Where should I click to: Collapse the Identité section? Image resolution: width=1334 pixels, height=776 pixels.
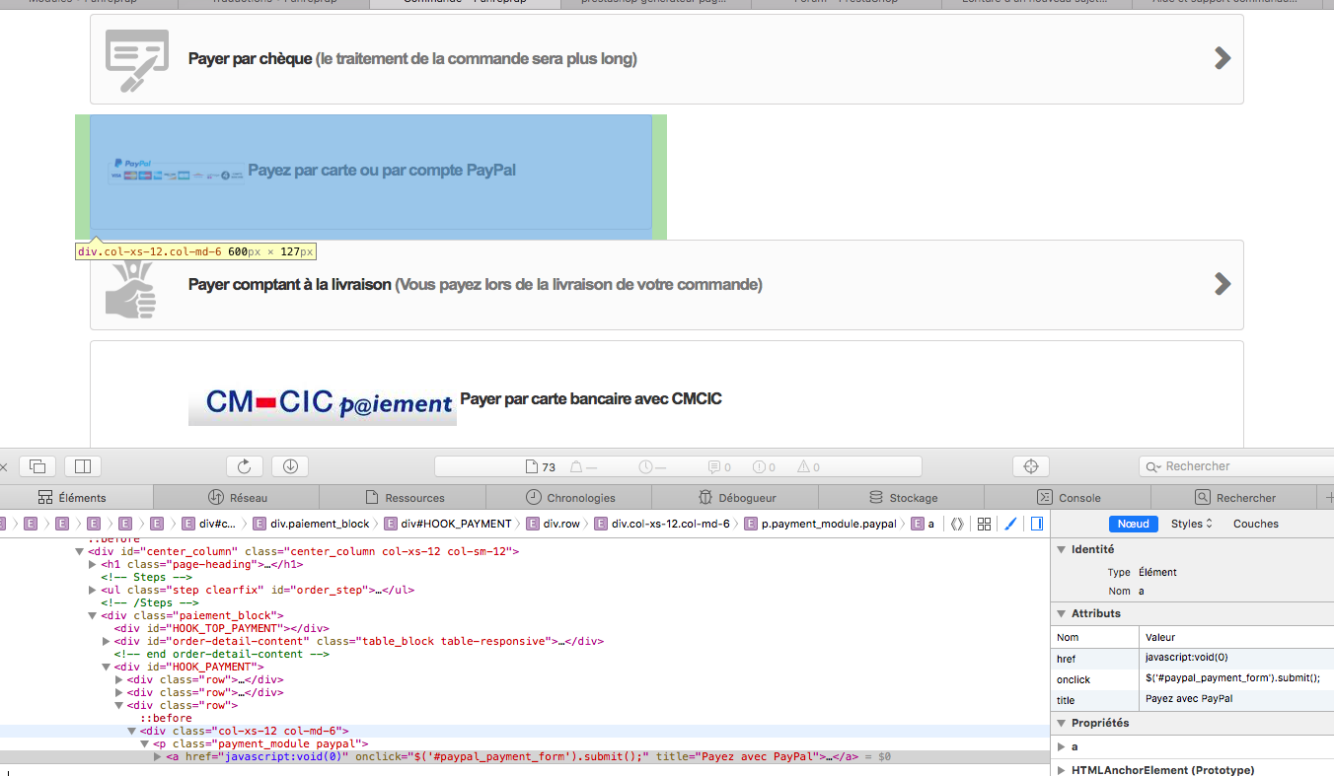[1062, 549]
